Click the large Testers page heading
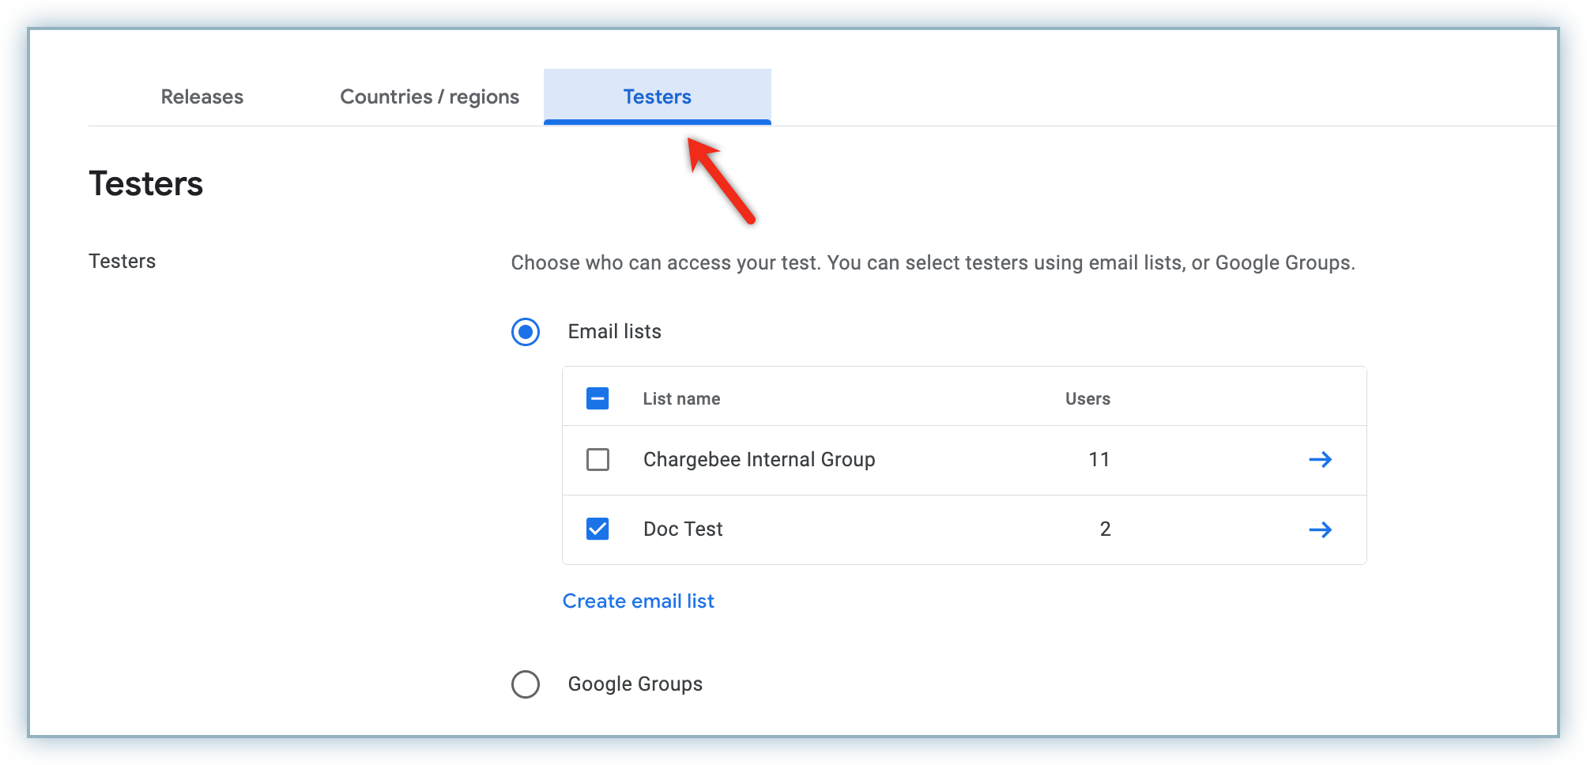 146,184
